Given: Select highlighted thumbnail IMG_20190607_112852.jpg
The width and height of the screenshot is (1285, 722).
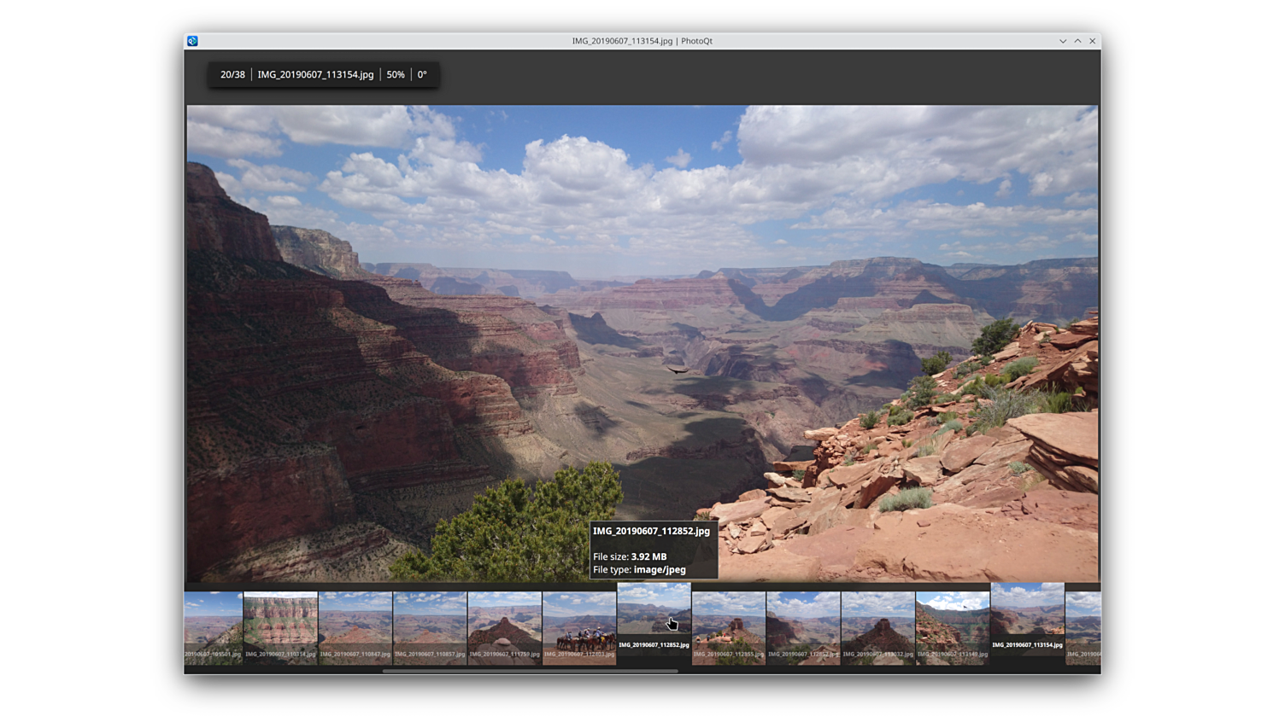Looking at the screenshot, I should [x=654, y=616].
